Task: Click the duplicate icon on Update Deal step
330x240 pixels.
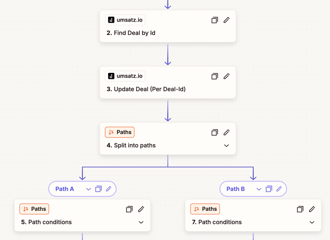Action: 215,76
